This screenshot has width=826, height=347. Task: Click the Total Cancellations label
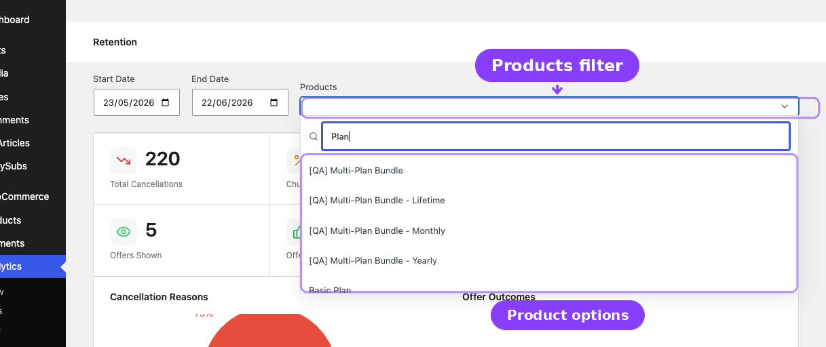point(146,184)
